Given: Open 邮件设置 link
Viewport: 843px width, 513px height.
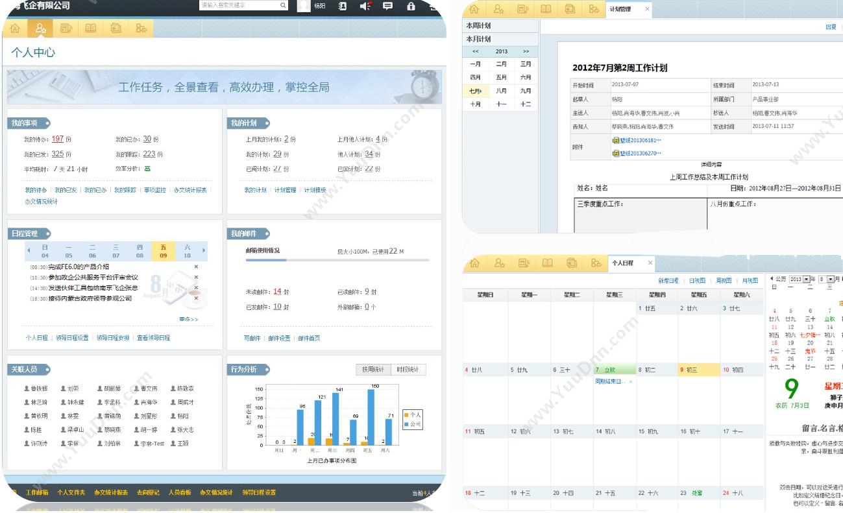Looking at the screenshot, I should tap(279, 338).
